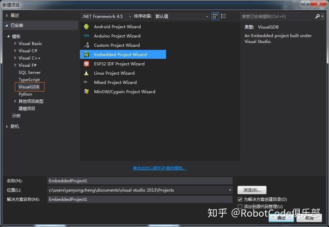Open the Mbed Project Wizard
Image resolution: width=329 pixels, height=227 pixels.
click(115, 82)
